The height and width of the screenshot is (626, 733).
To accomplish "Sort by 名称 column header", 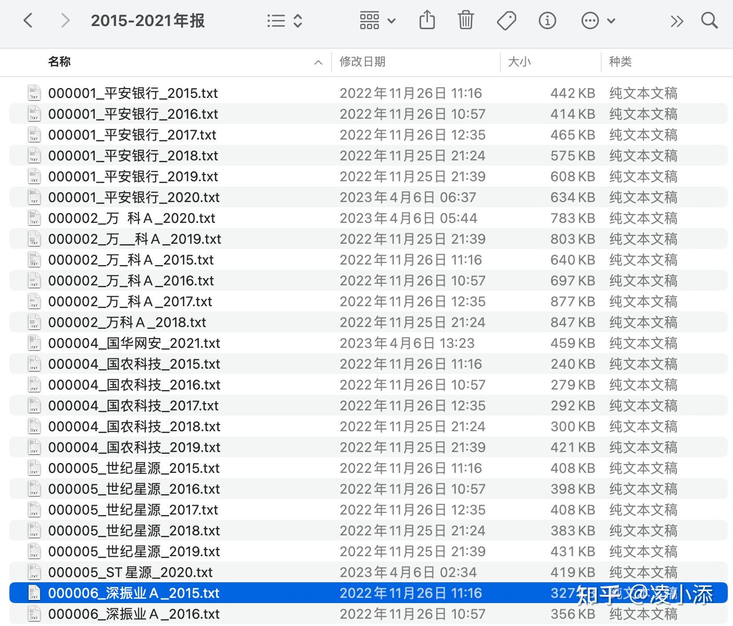I will pos(59,61).
